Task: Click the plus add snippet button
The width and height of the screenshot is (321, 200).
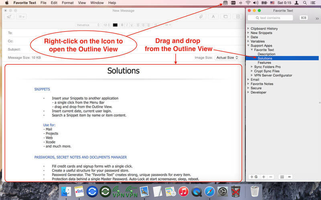Action: pyautogui.click(x=264, y=177)
